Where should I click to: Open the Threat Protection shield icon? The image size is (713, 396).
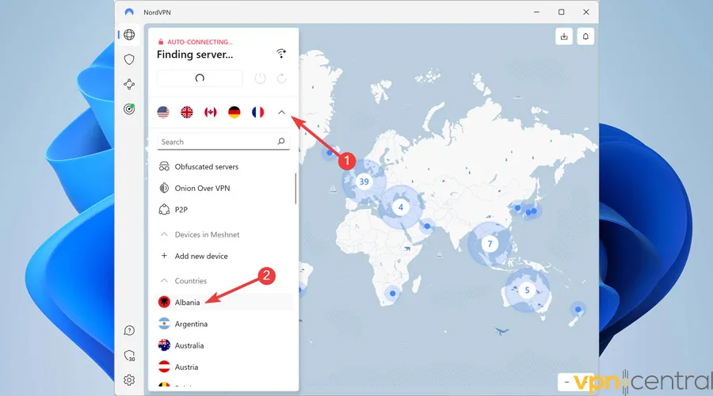pos(129,59)
